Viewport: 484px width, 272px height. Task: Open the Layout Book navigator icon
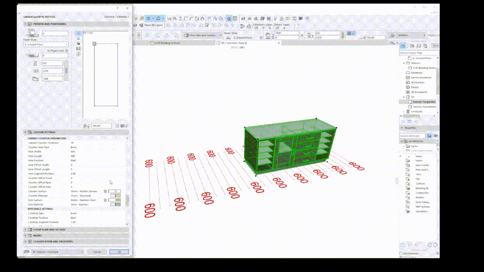(x=419, y=45)
